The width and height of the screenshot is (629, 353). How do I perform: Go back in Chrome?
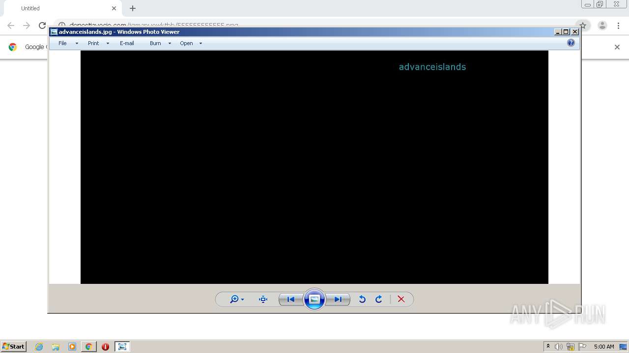point(11,25)
